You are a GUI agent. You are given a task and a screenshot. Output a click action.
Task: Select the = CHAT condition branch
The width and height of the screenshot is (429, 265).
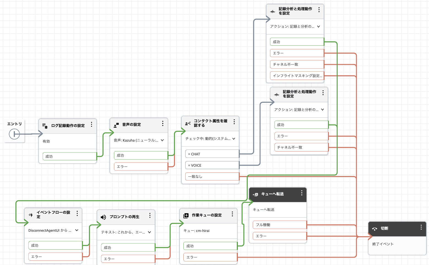212,154
